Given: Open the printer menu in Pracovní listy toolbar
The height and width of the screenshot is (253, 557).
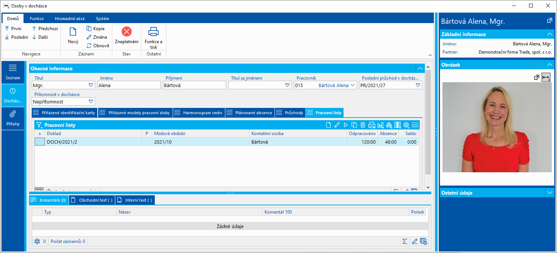Looking at the screenshot, I should click(372, 125).
